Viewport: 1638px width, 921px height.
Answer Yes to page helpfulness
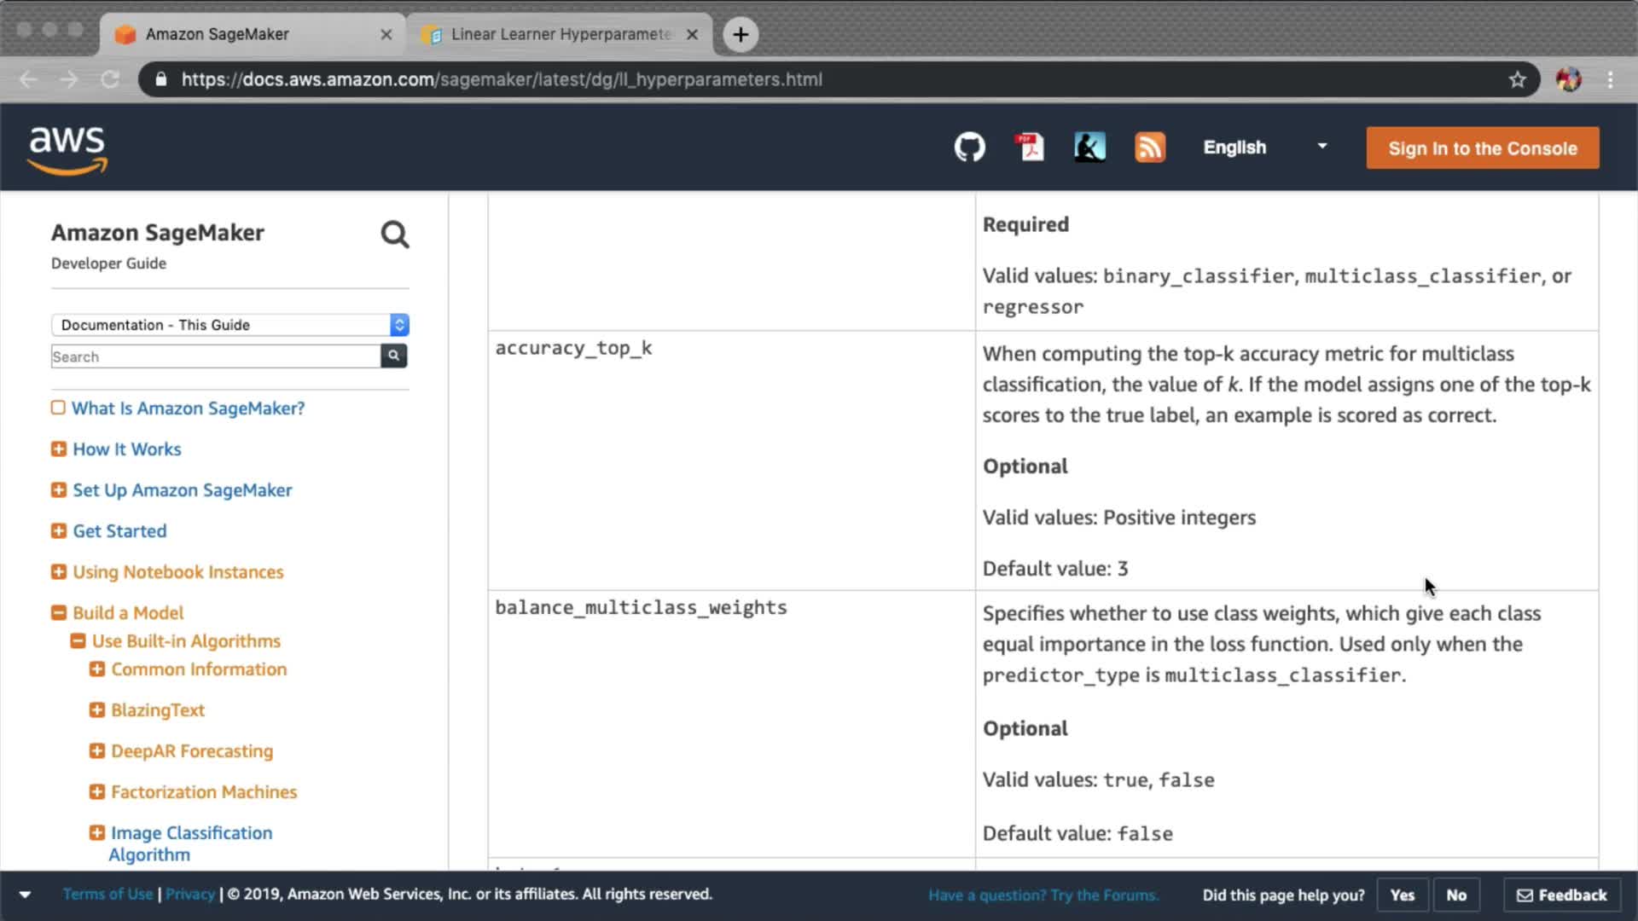coord(1402,895)
